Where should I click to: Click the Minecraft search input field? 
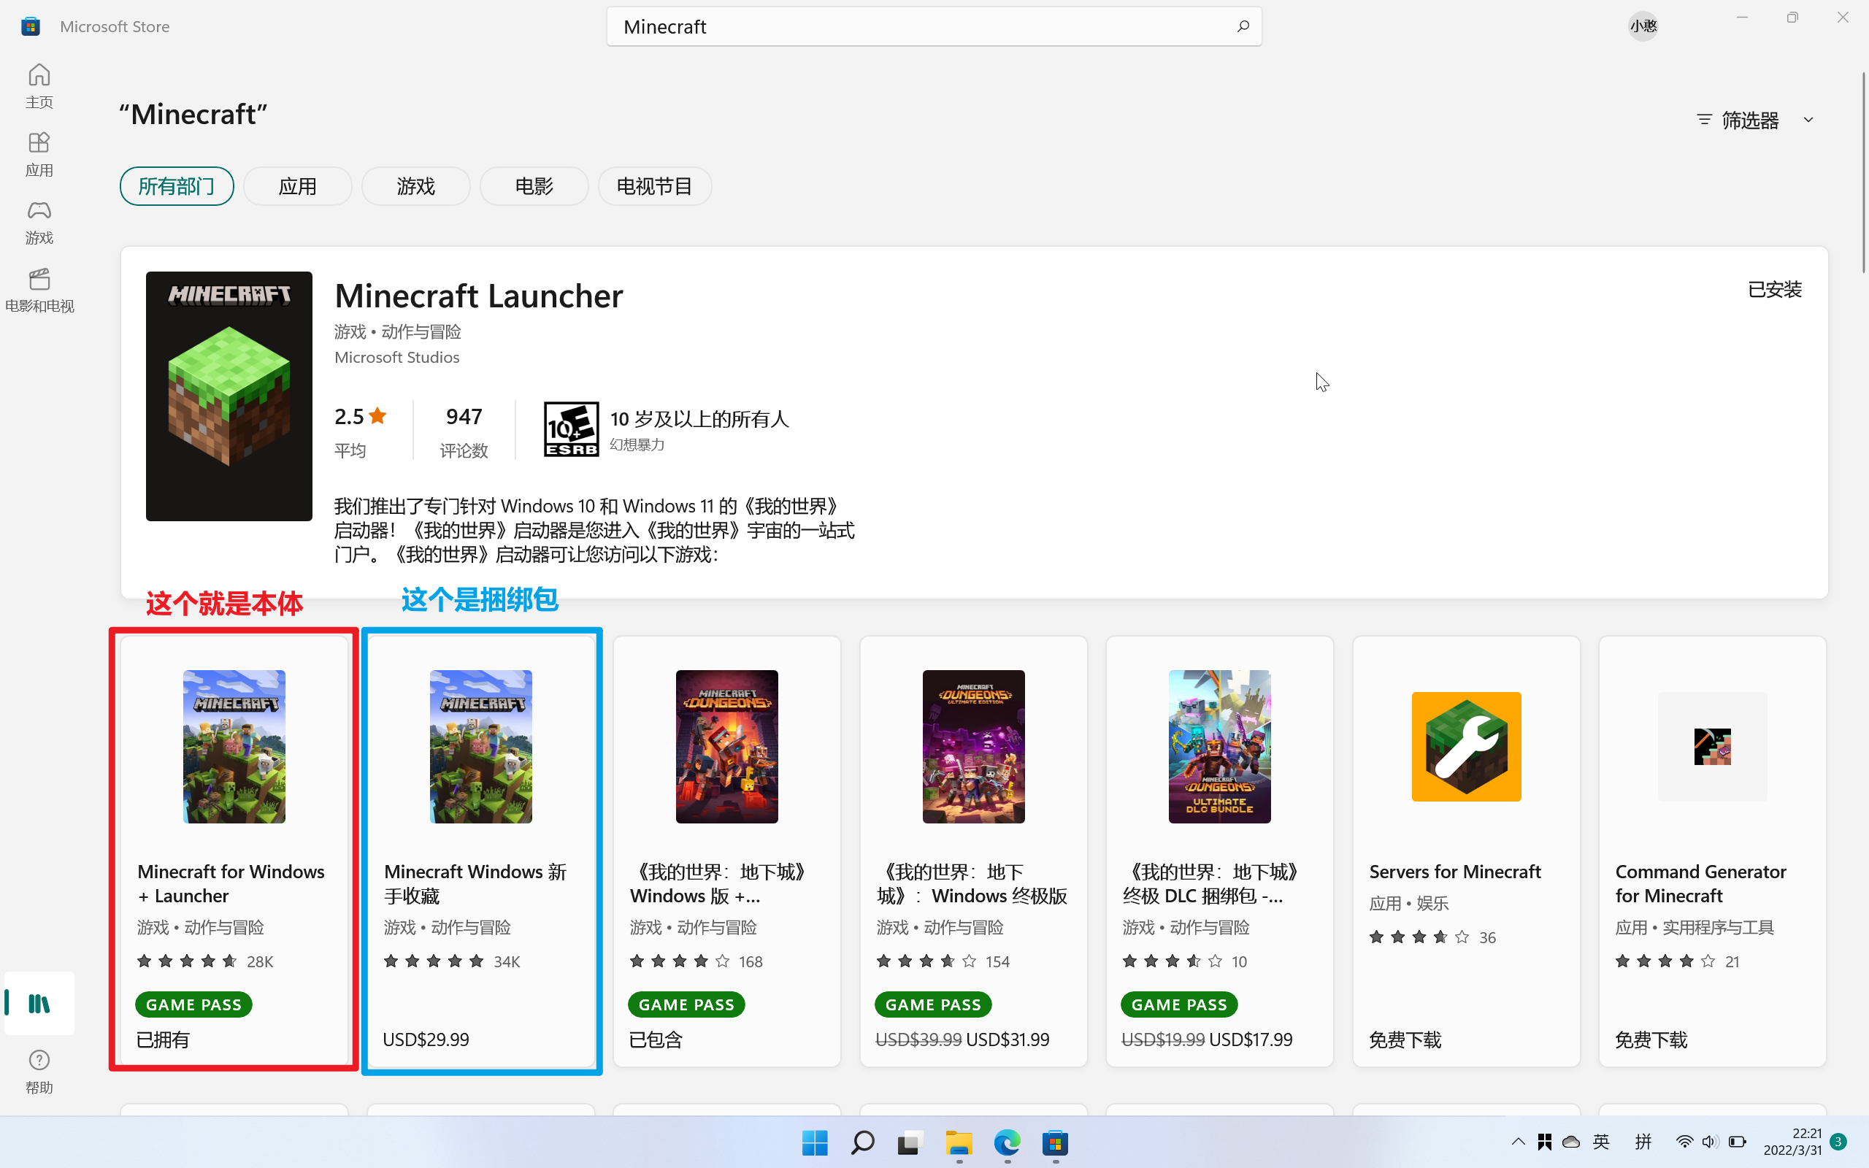(x=923, y=26)
